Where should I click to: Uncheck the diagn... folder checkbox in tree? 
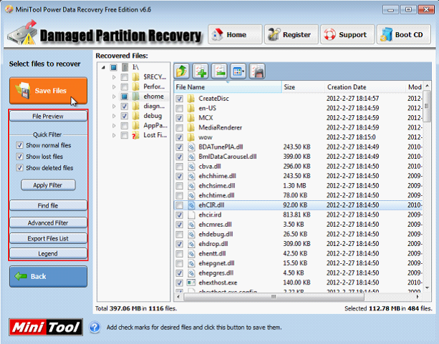125,107
